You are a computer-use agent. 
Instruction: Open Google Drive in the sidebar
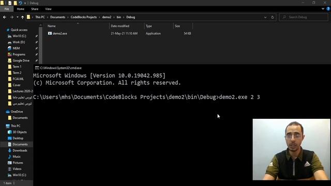click(21, 60)
